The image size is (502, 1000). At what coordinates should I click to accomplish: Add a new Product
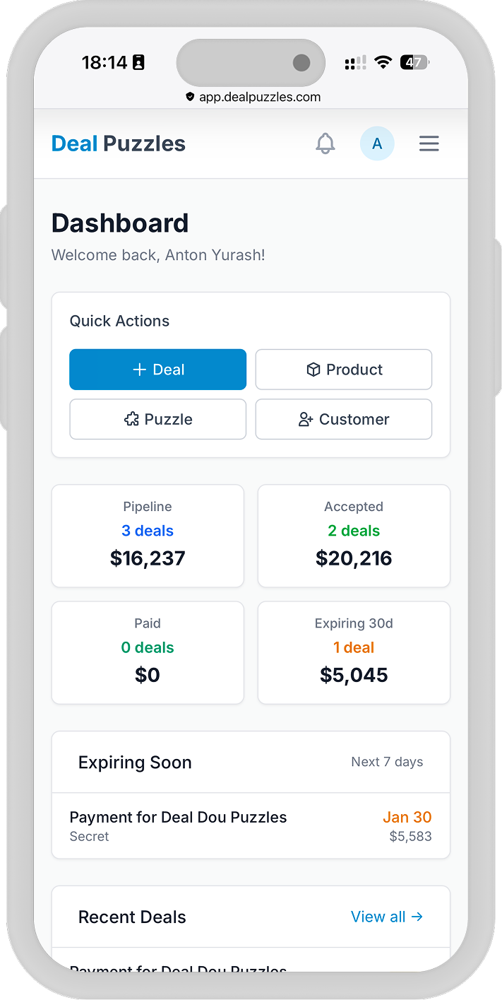pyautogui.click(x=344, y=370)
